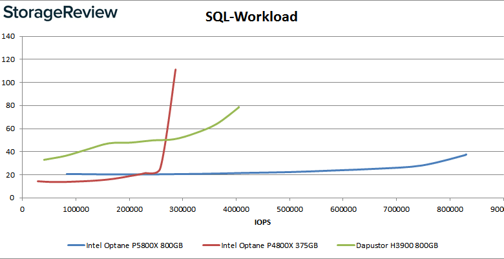Click the IOPS axis title

pyautogui.click(x=262, y=223)
